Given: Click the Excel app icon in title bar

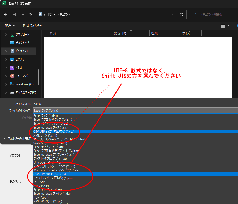Looking at the screenshot, I should coord(4,3).
